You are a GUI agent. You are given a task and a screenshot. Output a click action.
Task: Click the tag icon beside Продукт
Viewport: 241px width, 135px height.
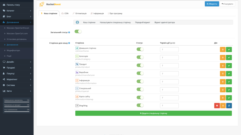[77, 64]
